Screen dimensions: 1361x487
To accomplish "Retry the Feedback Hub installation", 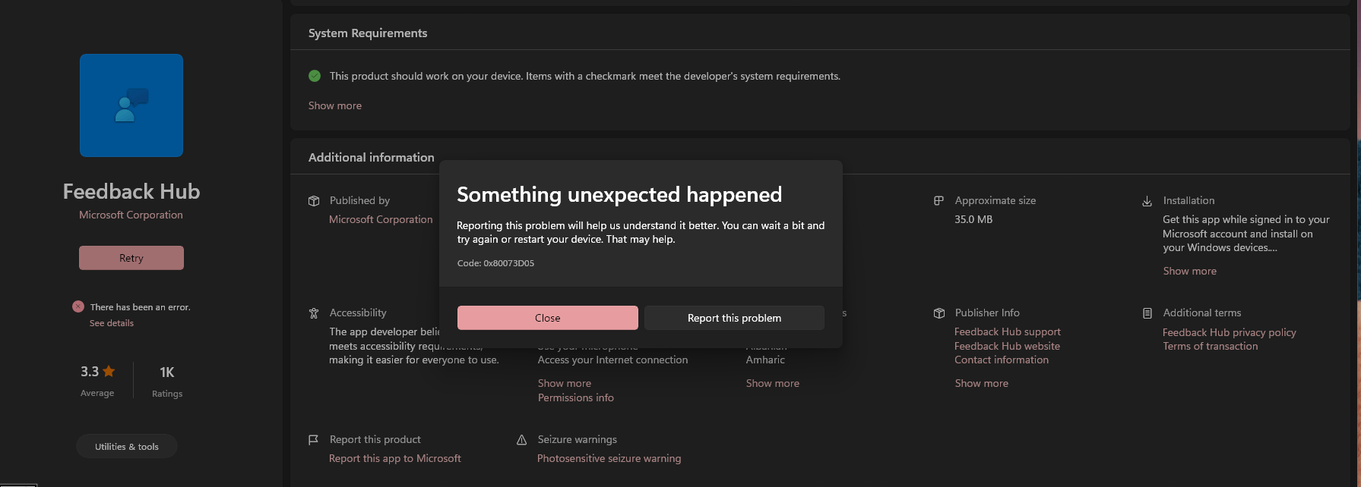I will 131,258.
